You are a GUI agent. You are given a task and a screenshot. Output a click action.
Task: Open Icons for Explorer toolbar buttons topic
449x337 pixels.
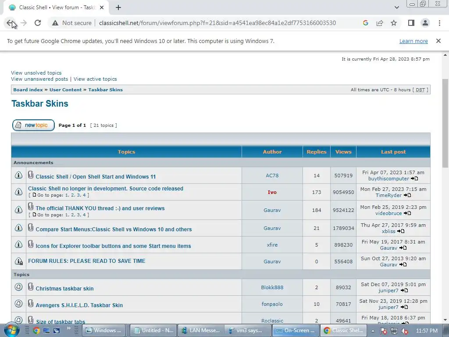[x=113, y=246]
